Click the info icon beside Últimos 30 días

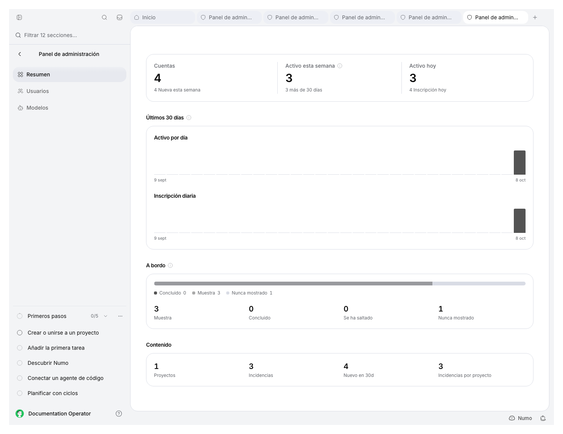[x=189, y=118]
